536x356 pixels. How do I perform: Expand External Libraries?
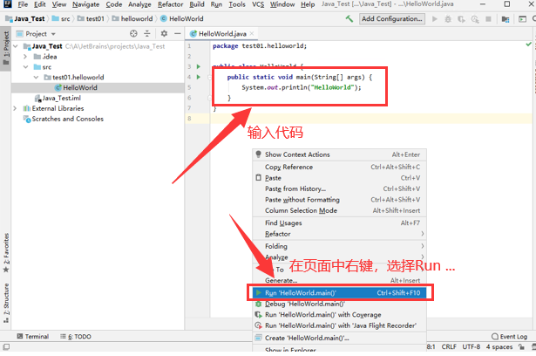(15, 108)
